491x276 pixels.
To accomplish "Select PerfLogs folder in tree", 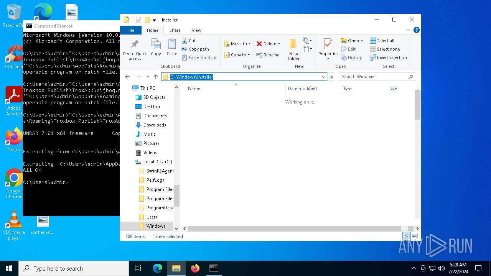I will click(x=155, y=180).
